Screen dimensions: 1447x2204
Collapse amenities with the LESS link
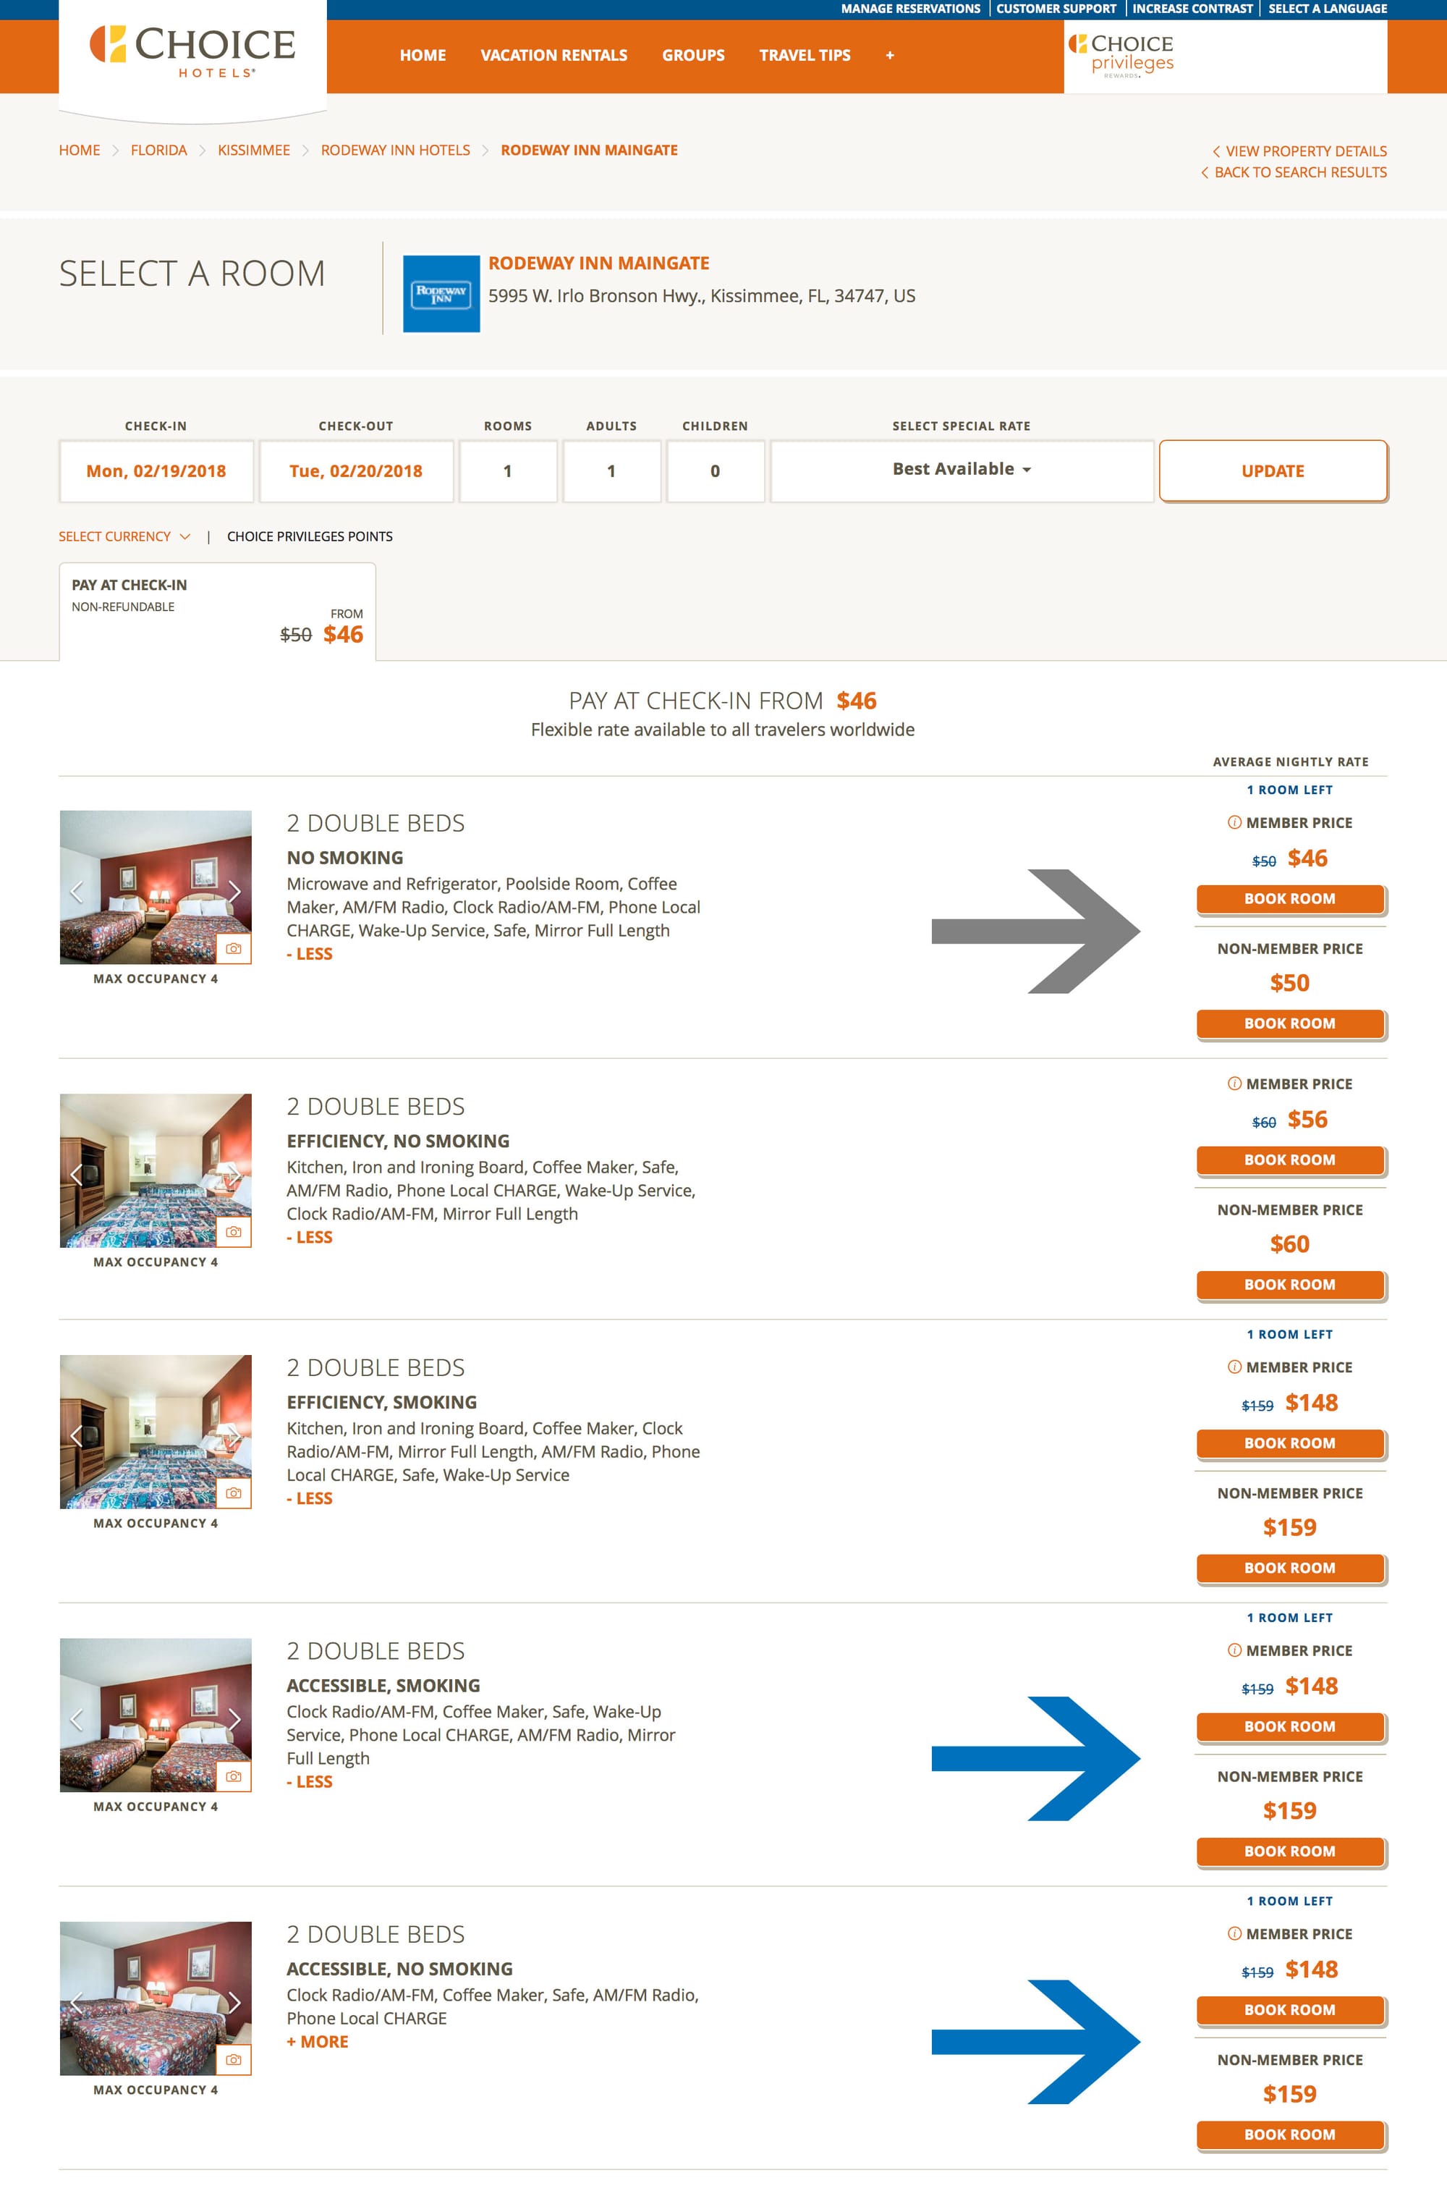point(310,953)
